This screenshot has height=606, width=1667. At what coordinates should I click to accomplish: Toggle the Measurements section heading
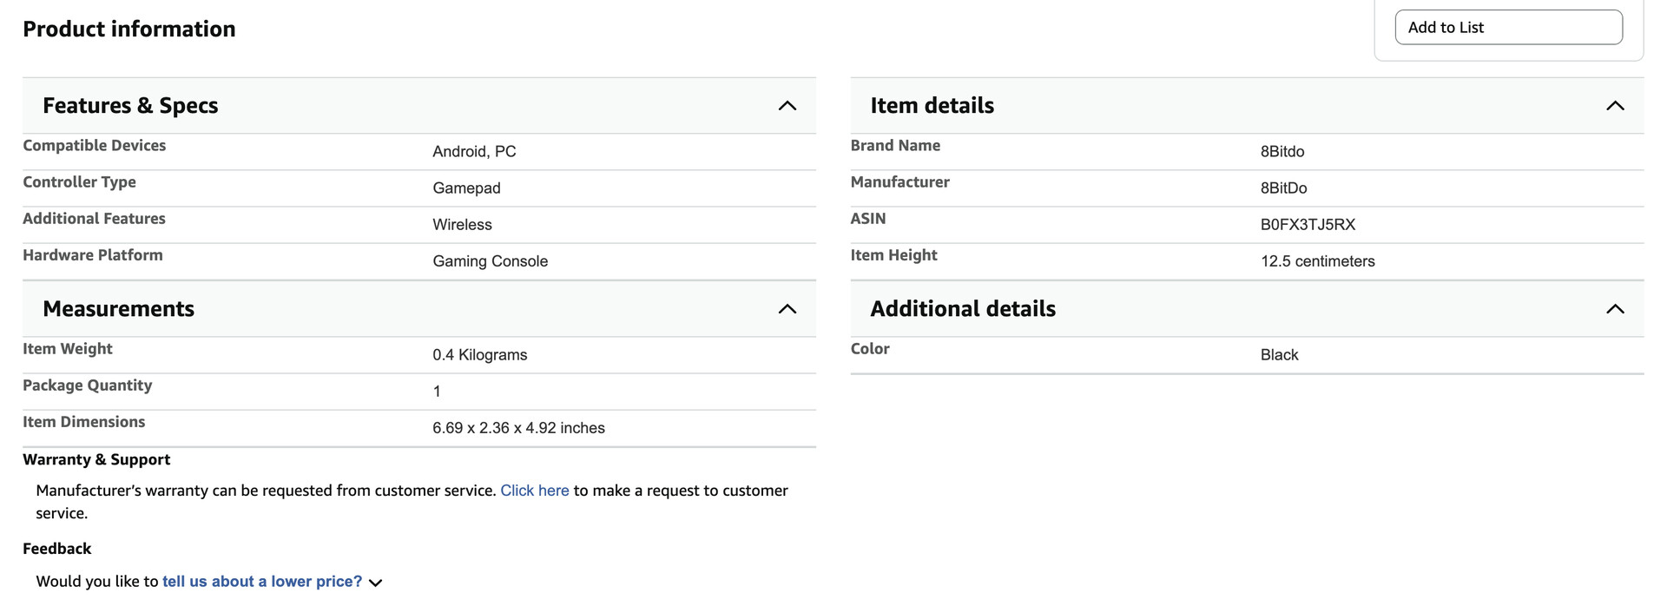tap(118, 309)
